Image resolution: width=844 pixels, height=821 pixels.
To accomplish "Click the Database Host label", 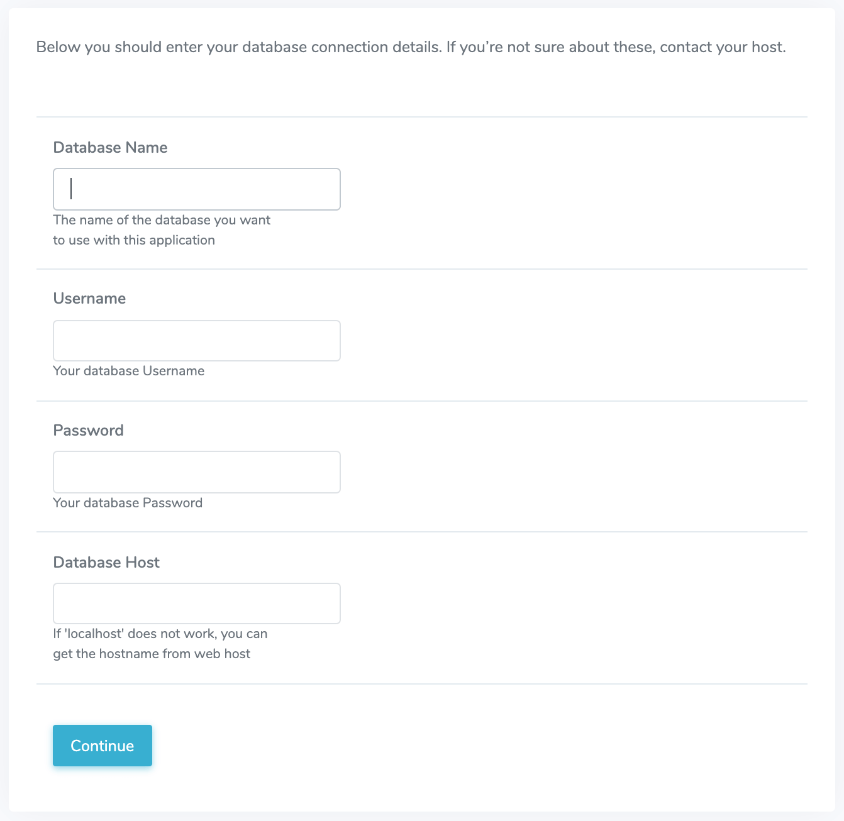I will pos(106,562).
